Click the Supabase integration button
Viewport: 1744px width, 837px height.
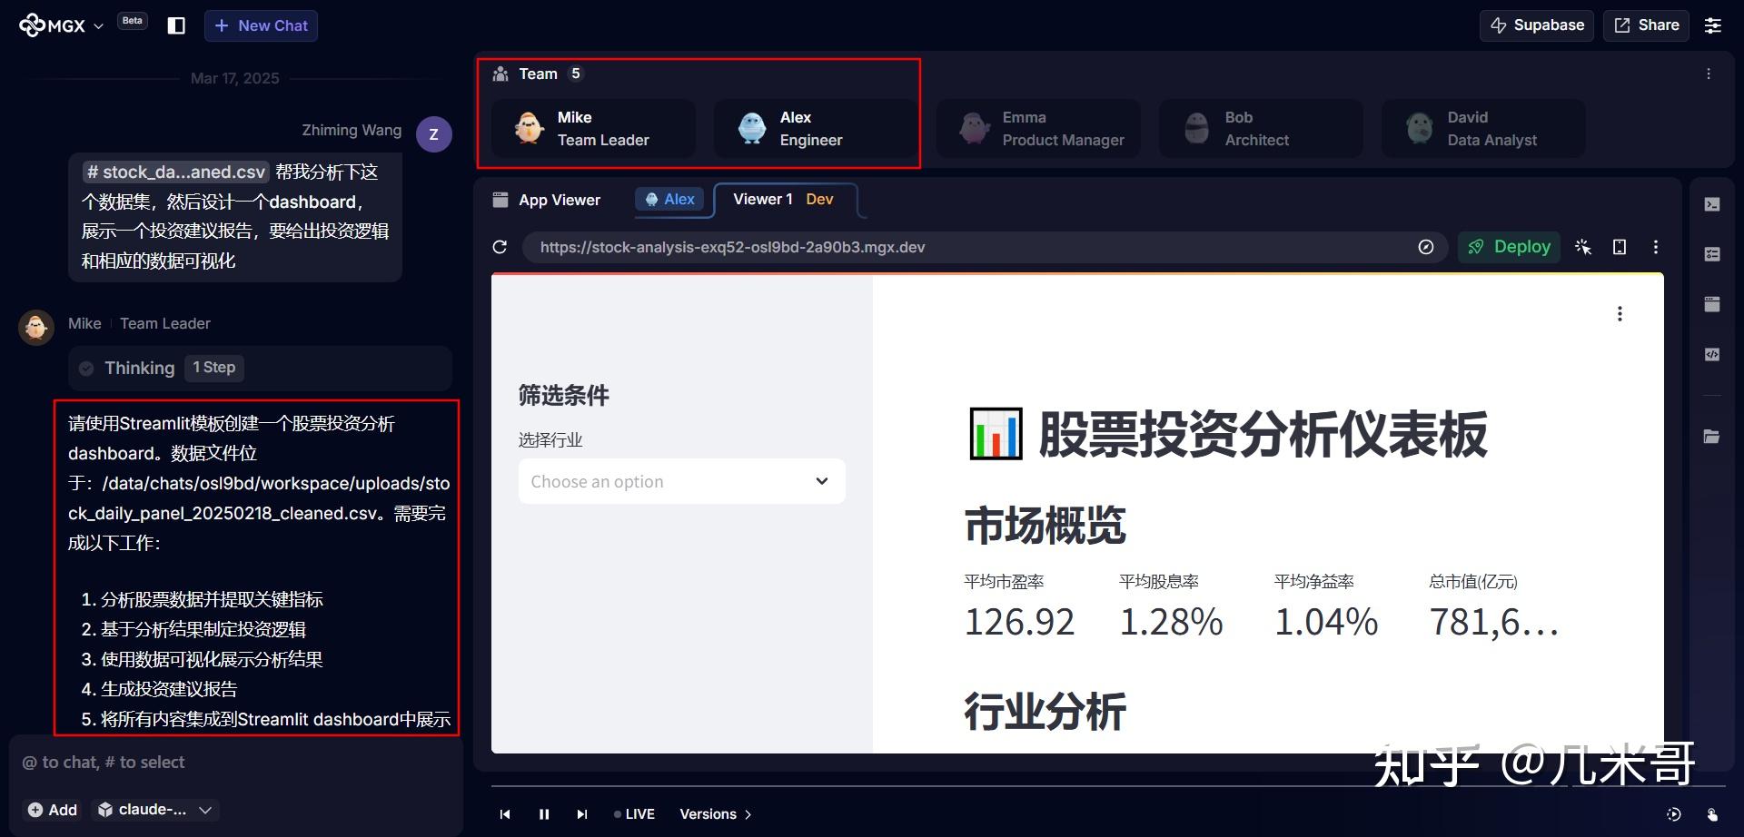1535,25
